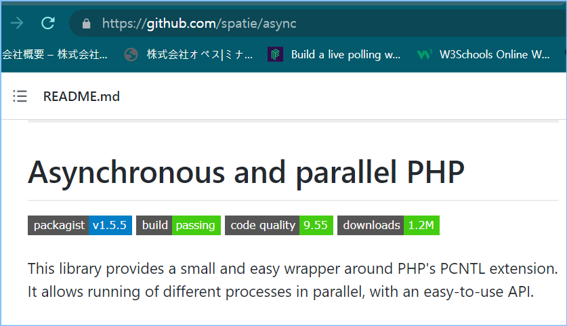This screenshot has height=326, width=567.
Task: Open the README outline list icon
Action: pos(20,96)
